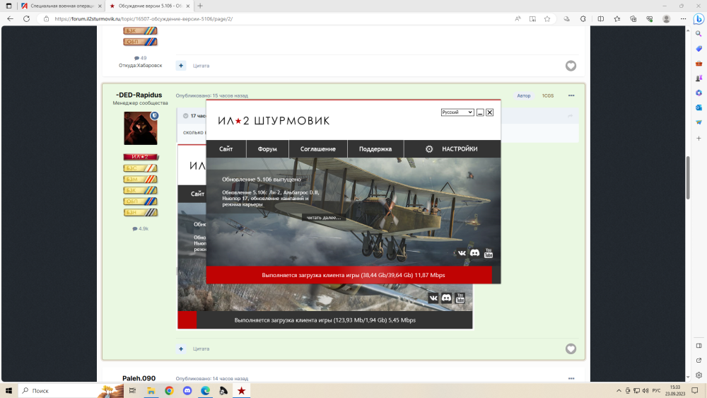
Task: Open the Русский language dropdown
Action: [457, 112]
